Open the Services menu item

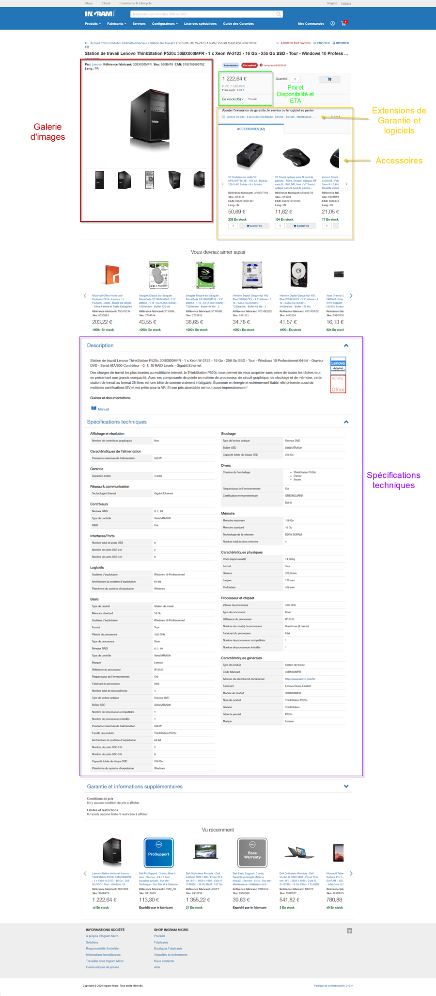tap(139, 23)
